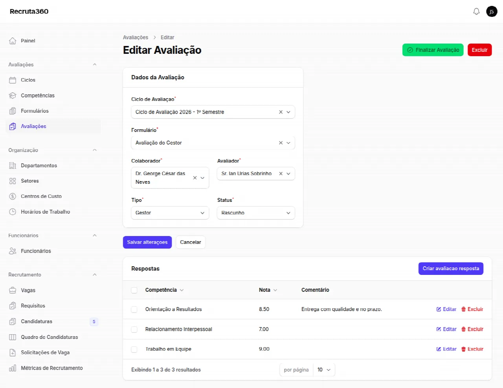Toggle the select-all responses checkbox
The height and width of the screenshot is (388, 503).
(x=134, y=290)
